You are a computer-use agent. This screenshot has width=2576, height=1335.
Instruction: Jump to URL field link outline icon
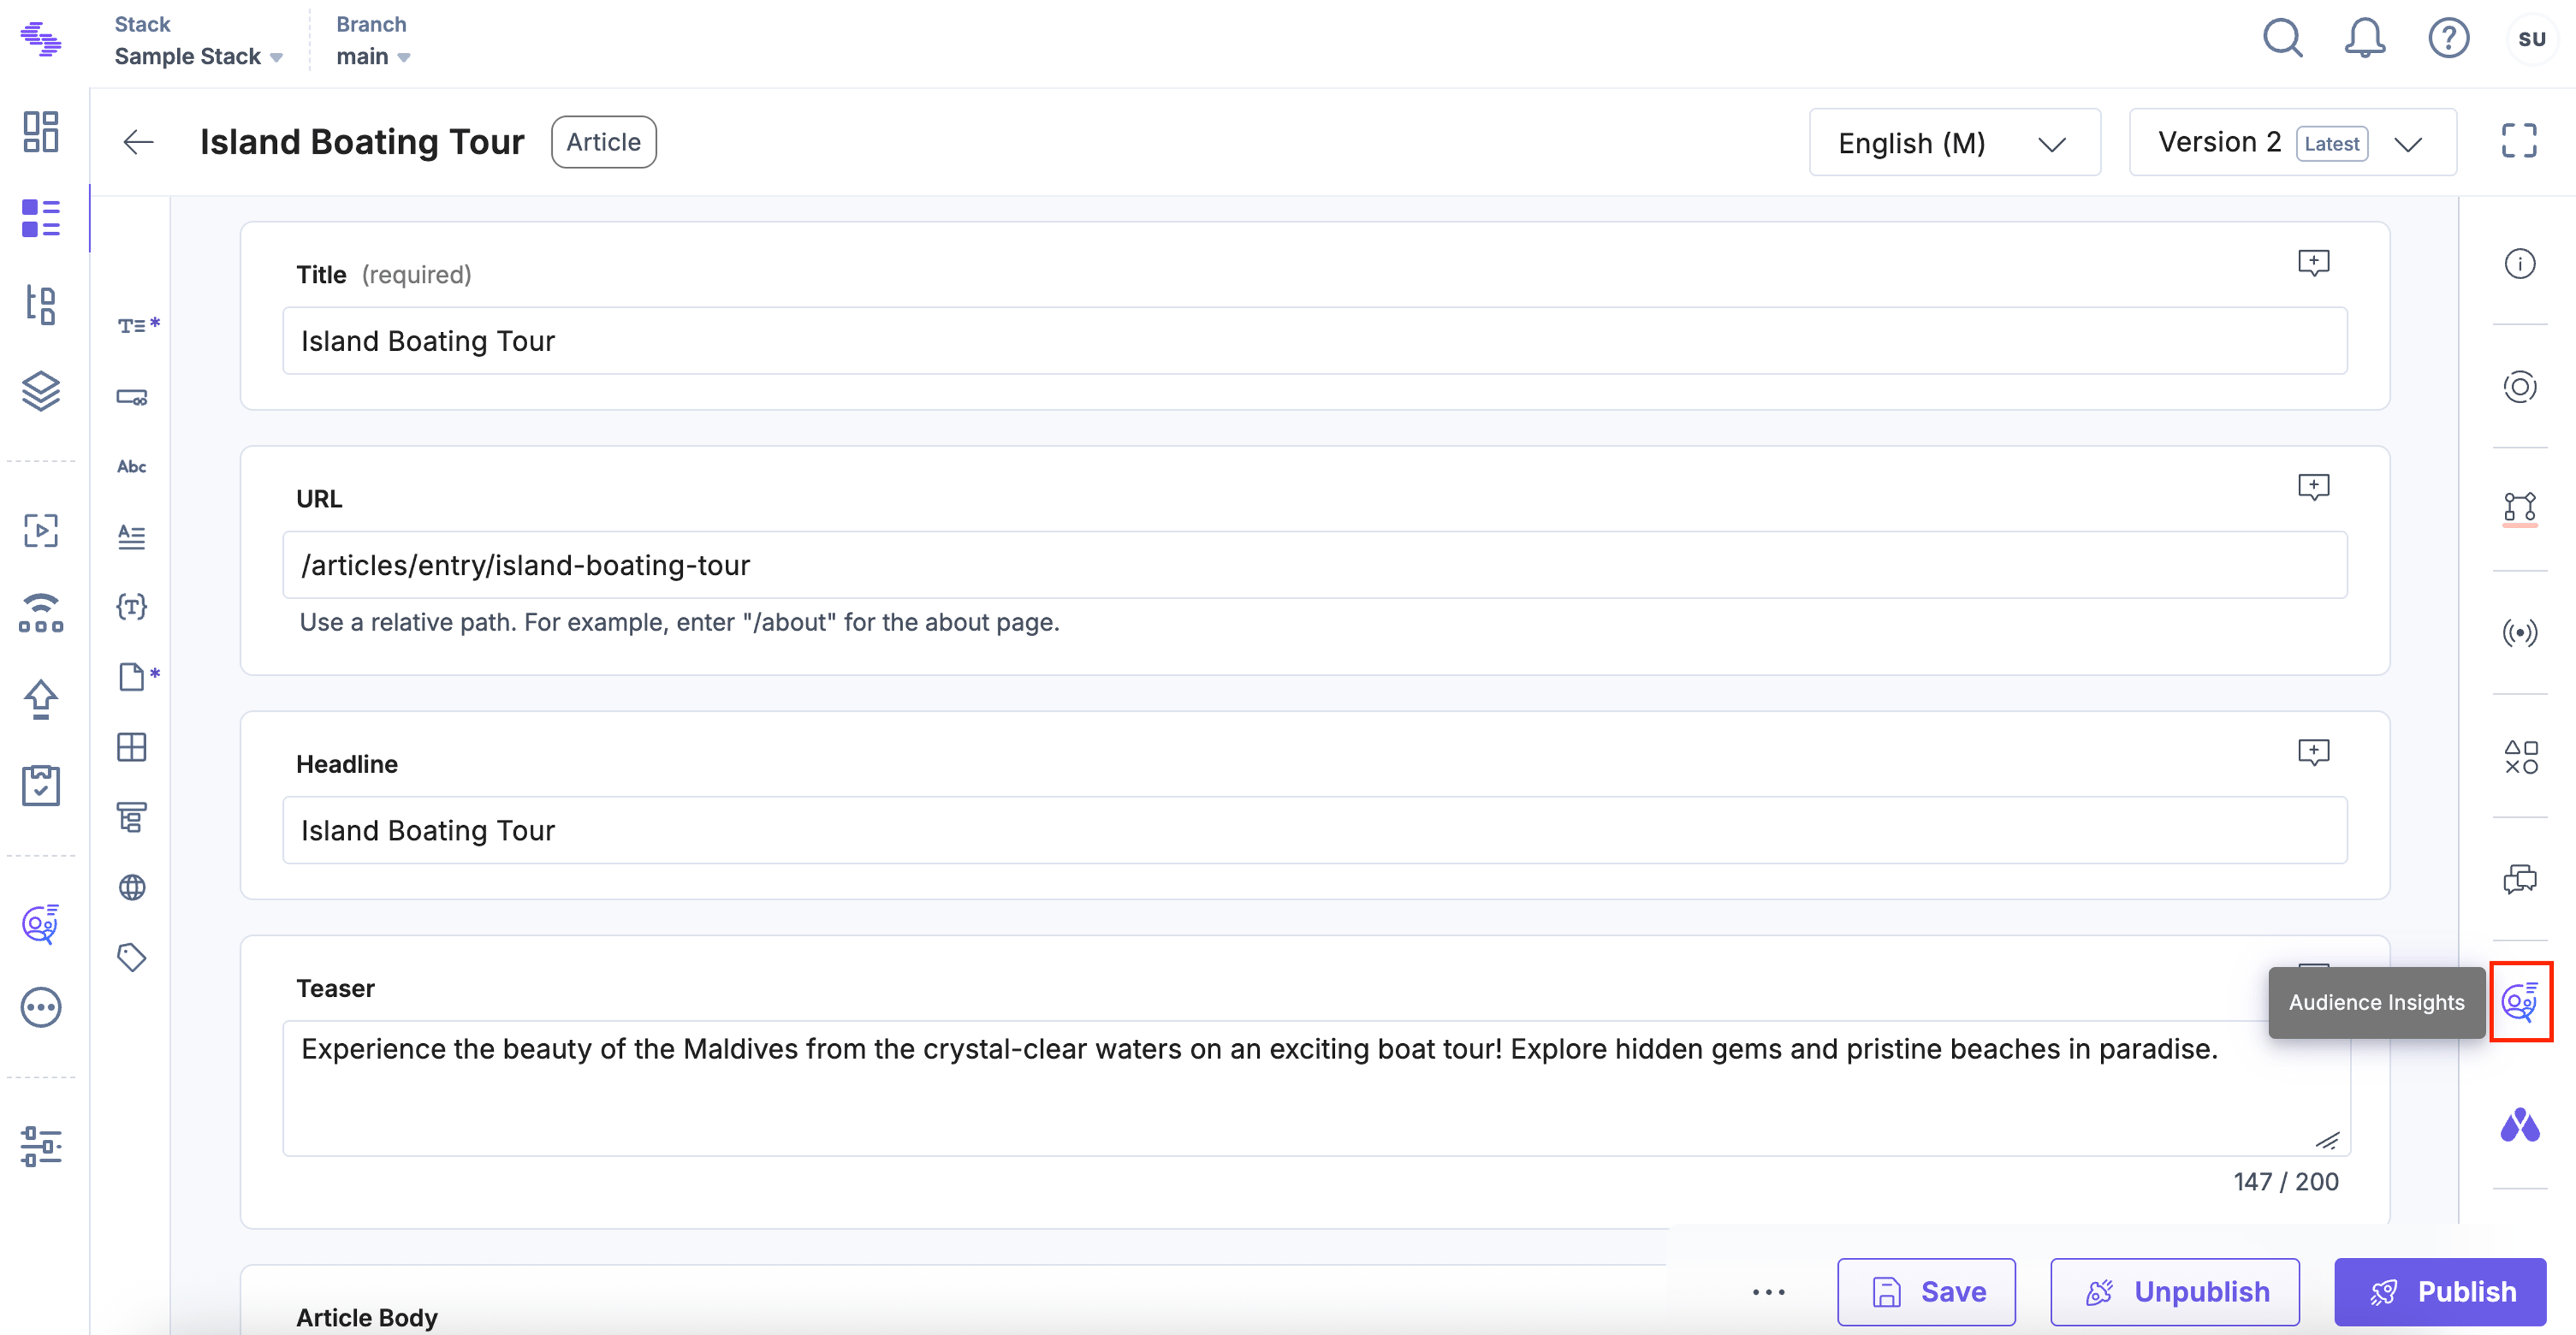[x=132, y=397]
